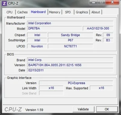Viewport: 121px width, 115px height.
Task: Open the SPD tab
Action: (68, 12)
